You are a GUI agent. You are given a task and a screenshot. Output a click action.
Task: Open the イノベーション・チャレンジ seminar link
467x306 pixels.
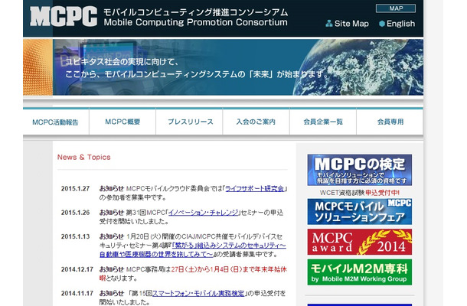204,213
